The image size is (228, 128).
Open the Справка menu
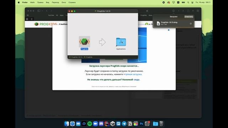(x=72, y=2)
